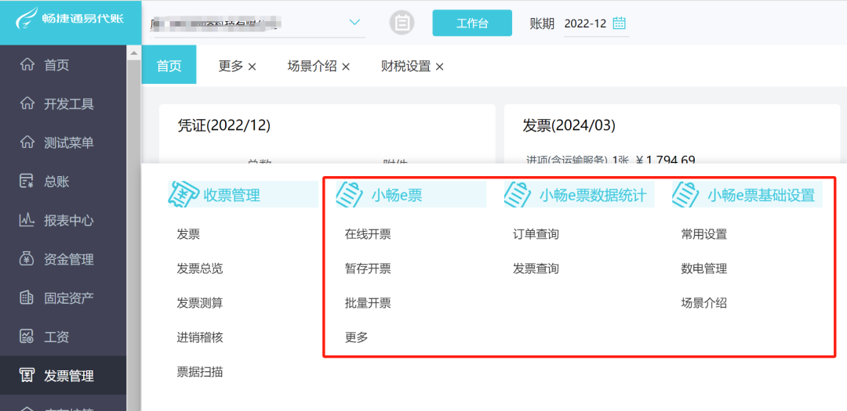847x411 pixels.
Task: Open 常用设置 link
Action: [703, 234]
